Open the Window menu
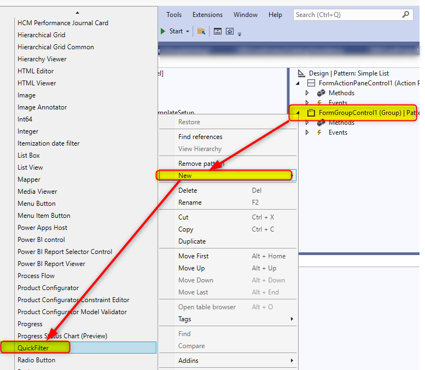Image resolution: width=425 pixels, height=370 pixels. 245,15
